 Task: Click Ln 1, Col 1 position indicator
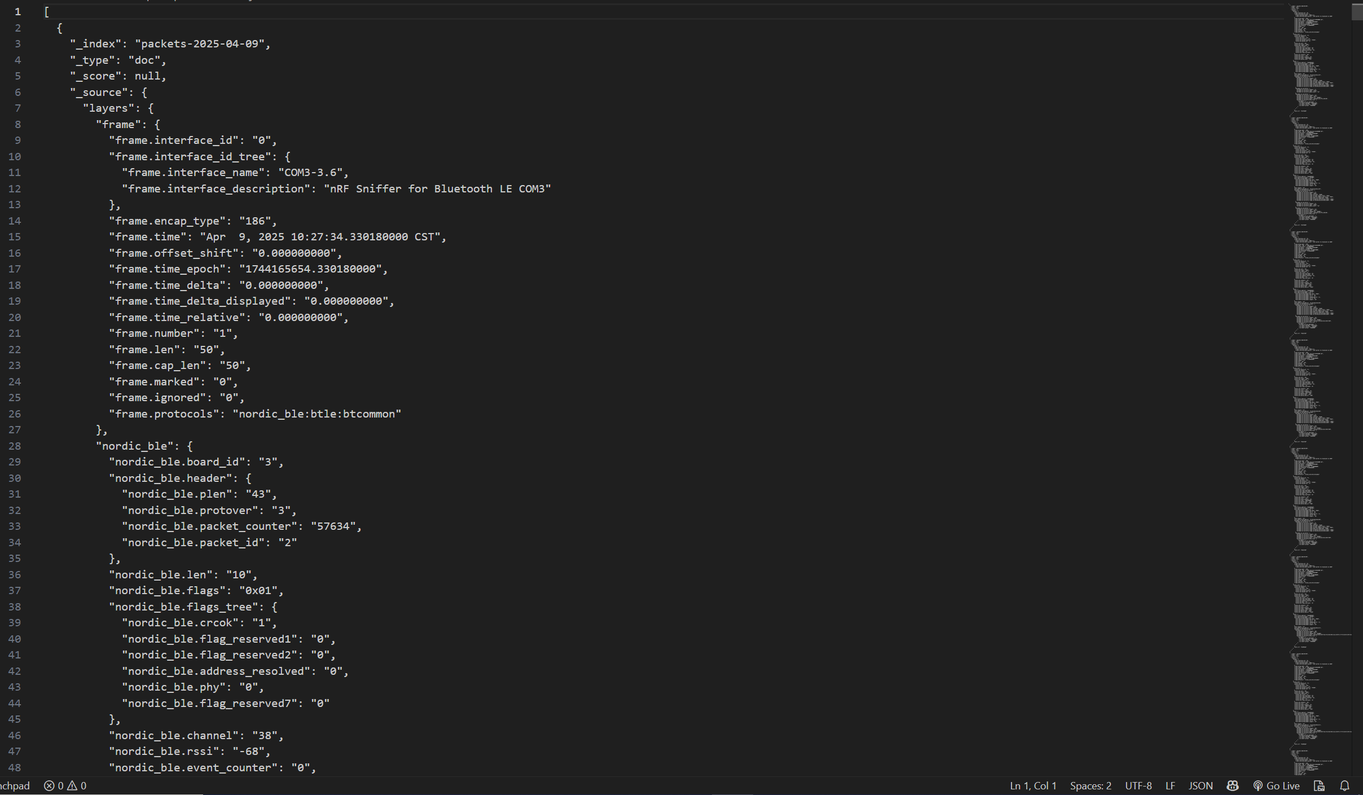1032,785
